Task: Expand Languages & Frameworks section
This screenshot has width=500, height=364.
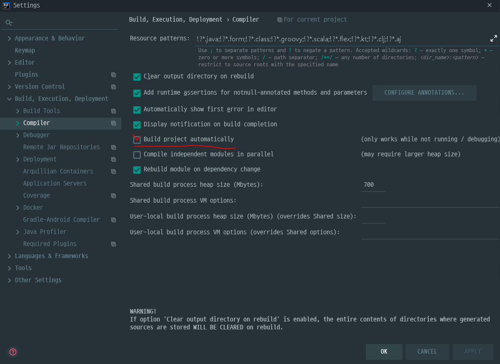Action: (9, 256)
